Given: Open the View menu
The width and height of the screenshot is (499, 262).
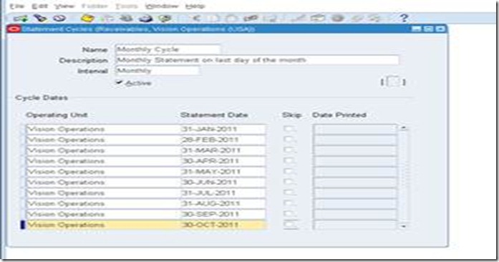Looking at the screenshot, I should click(64, 6).
